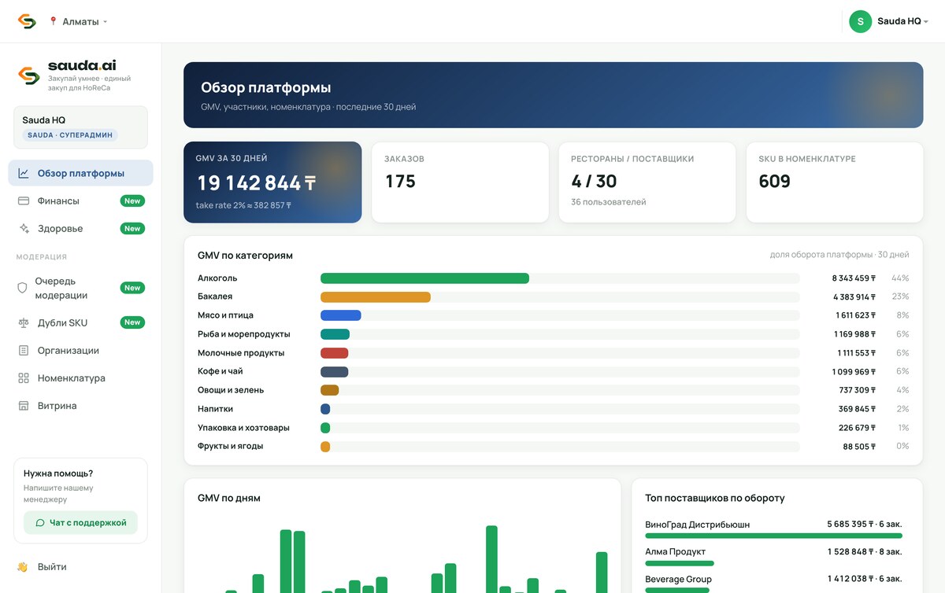Select the Sauda HQ organization card
The height and width of the screenshot is (593, 945).
pos(80,127)
